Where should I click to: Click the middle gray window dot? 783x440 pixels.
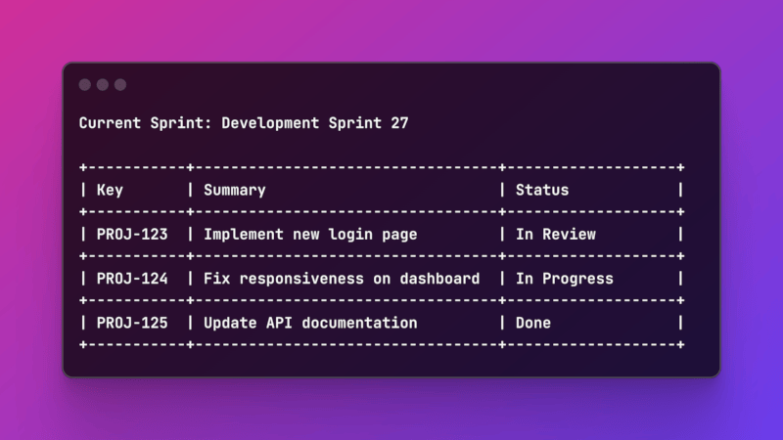[x=103, y=85]
